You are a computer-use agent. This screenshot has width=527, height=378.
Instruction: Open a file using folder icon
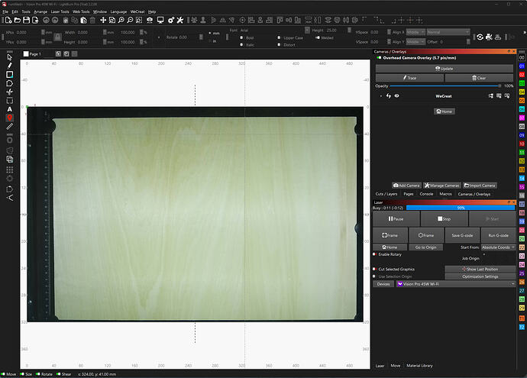(18, 20)
